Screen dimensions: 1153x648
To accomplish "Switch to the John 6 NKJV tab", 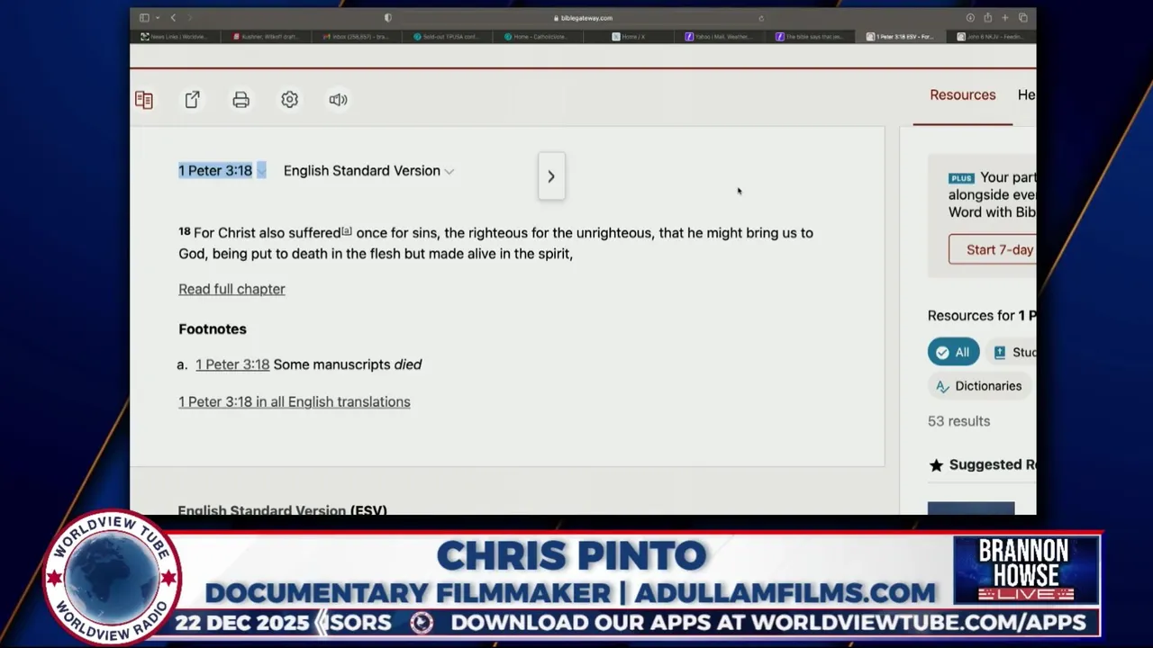I will coord(990,37).
